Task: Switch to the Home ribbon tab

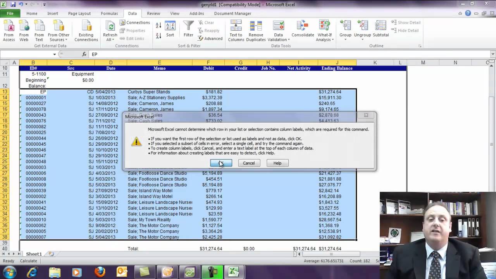Action: [x=32, y=13]
